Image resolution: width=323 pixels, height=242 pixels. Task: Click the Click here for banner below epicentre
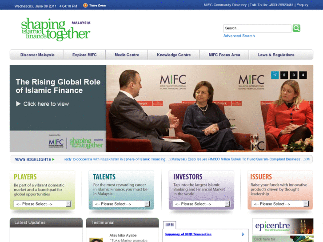(x=283, y=239)
